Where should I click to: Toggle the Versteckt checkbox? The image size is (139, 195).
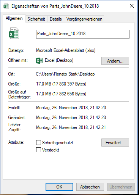[38, 150]
